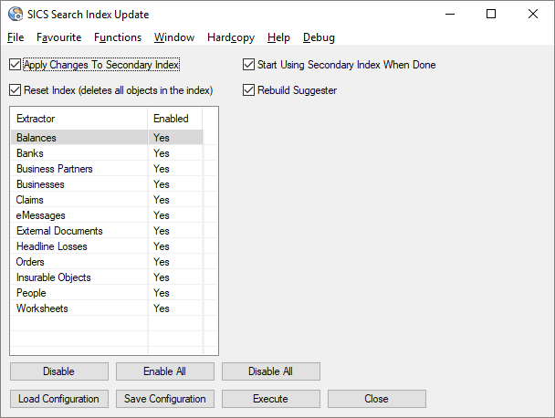The width and height of the screenshot is (555, 418).
Task: Select the Insurable Objects extractor row
Action: pyautogui.click(x=107, y=277)
